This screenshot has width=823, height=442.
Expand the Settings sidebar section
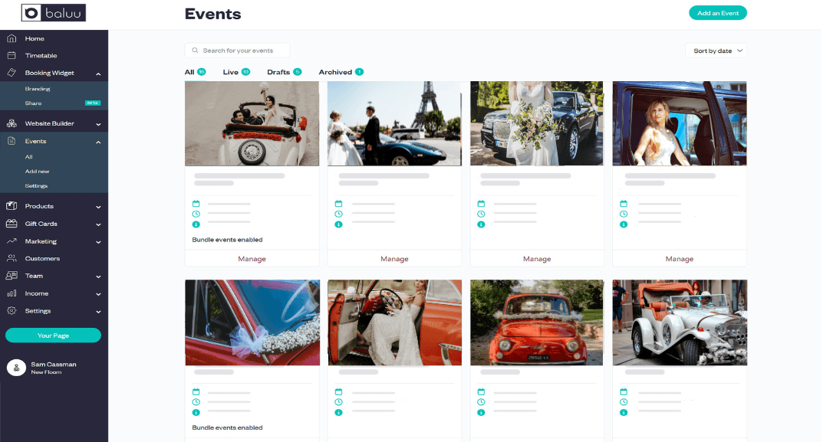(x=98, y=311)
